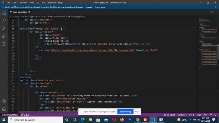
Task: Click line number 73 in gutter
Action: (x=13, y=81)
